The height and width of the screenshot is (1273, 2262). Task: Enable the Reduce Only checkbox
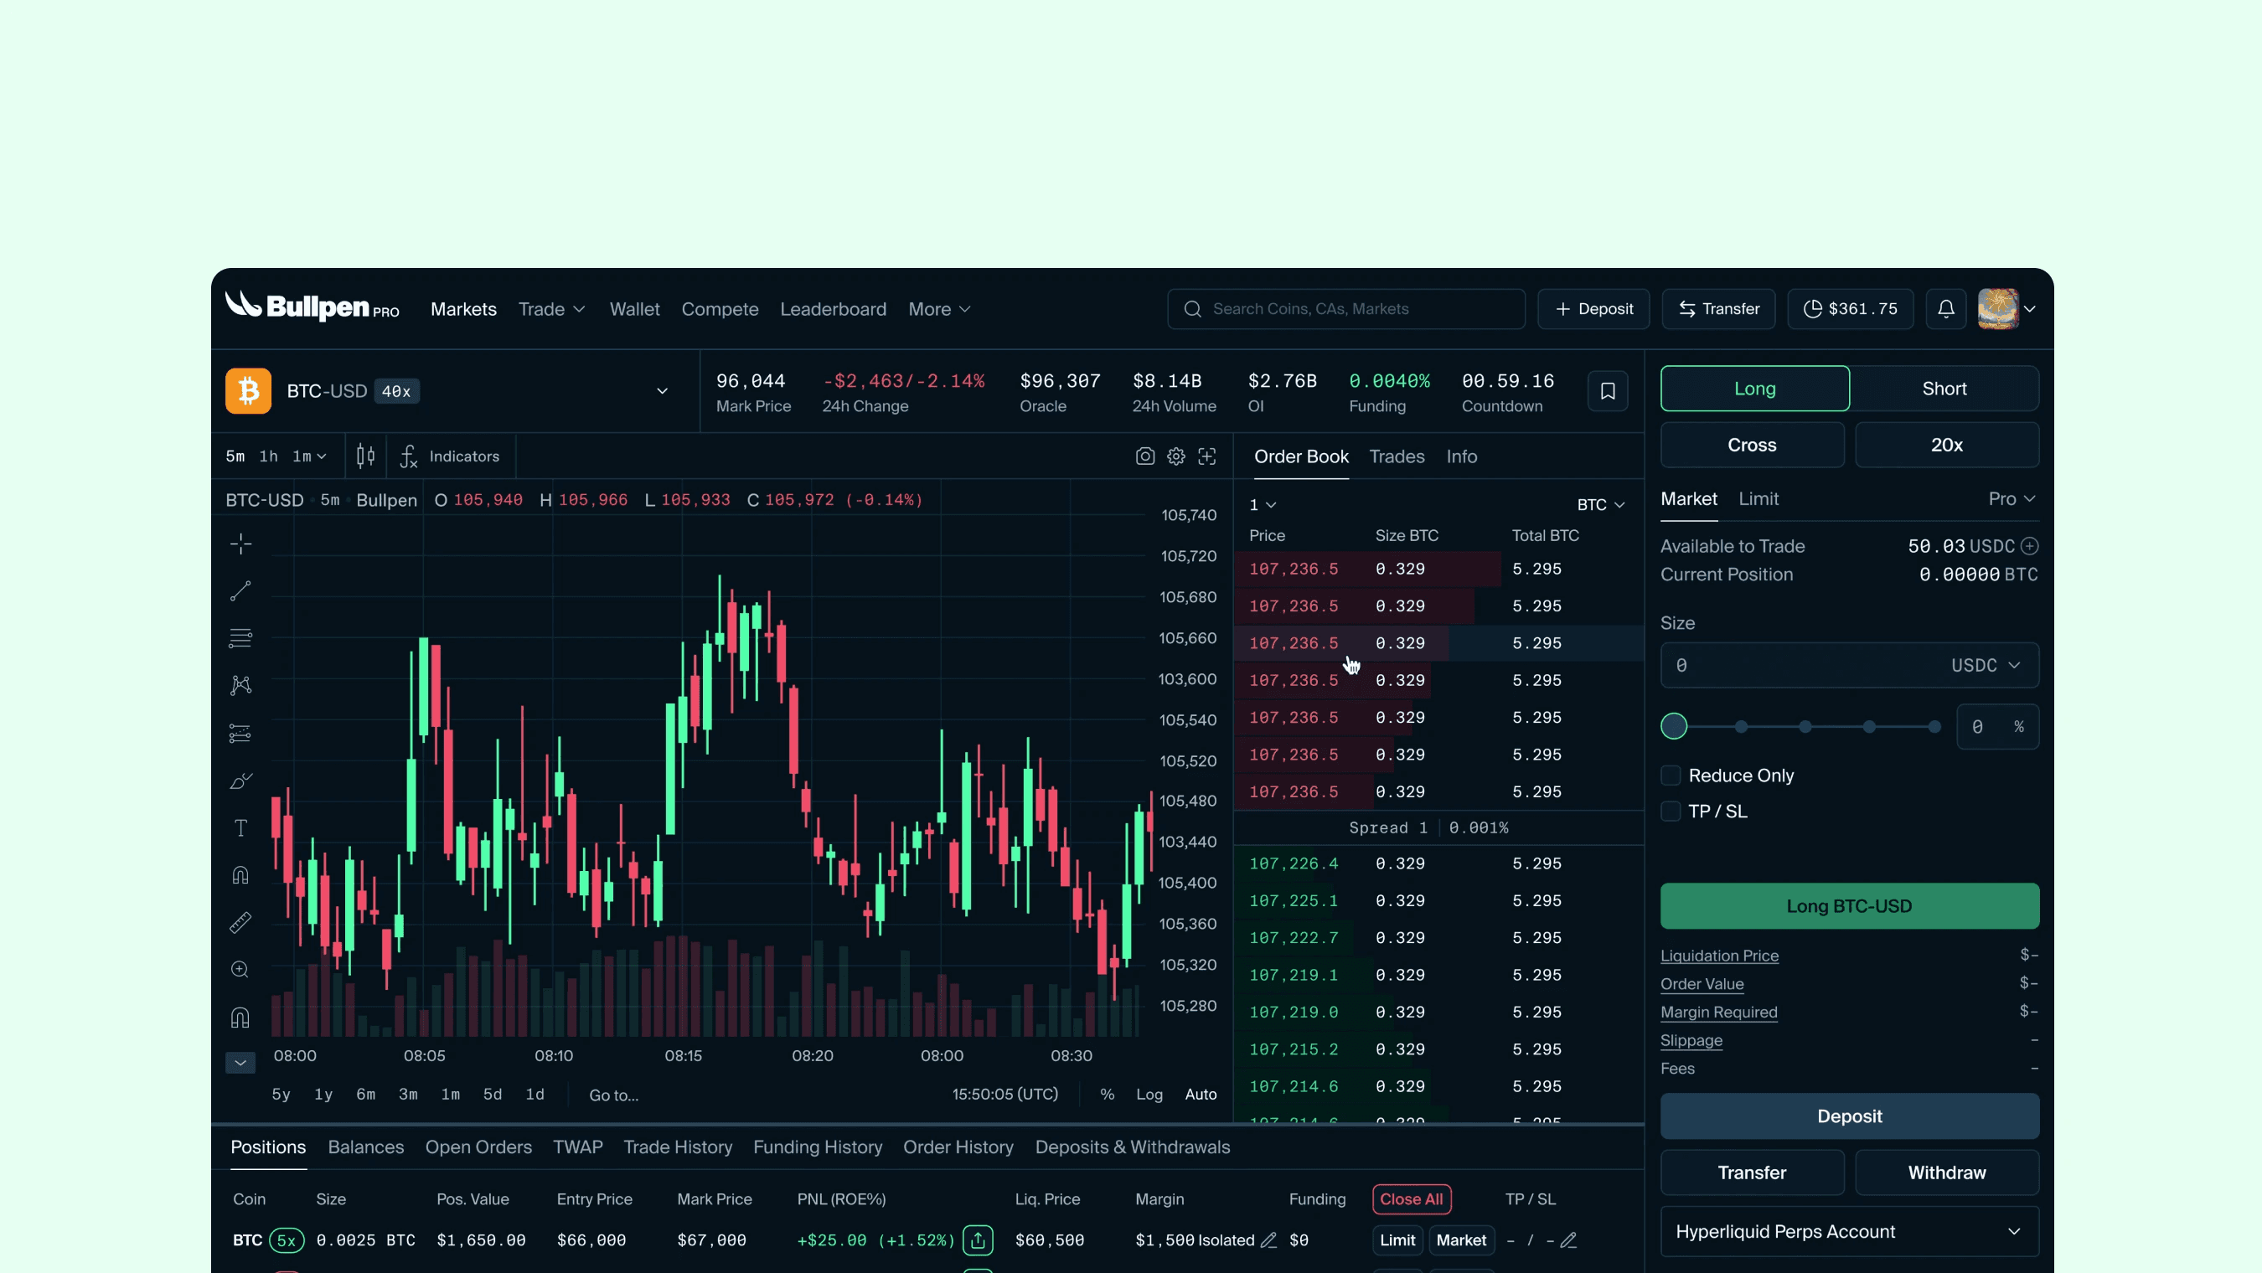coord(1671,776)
